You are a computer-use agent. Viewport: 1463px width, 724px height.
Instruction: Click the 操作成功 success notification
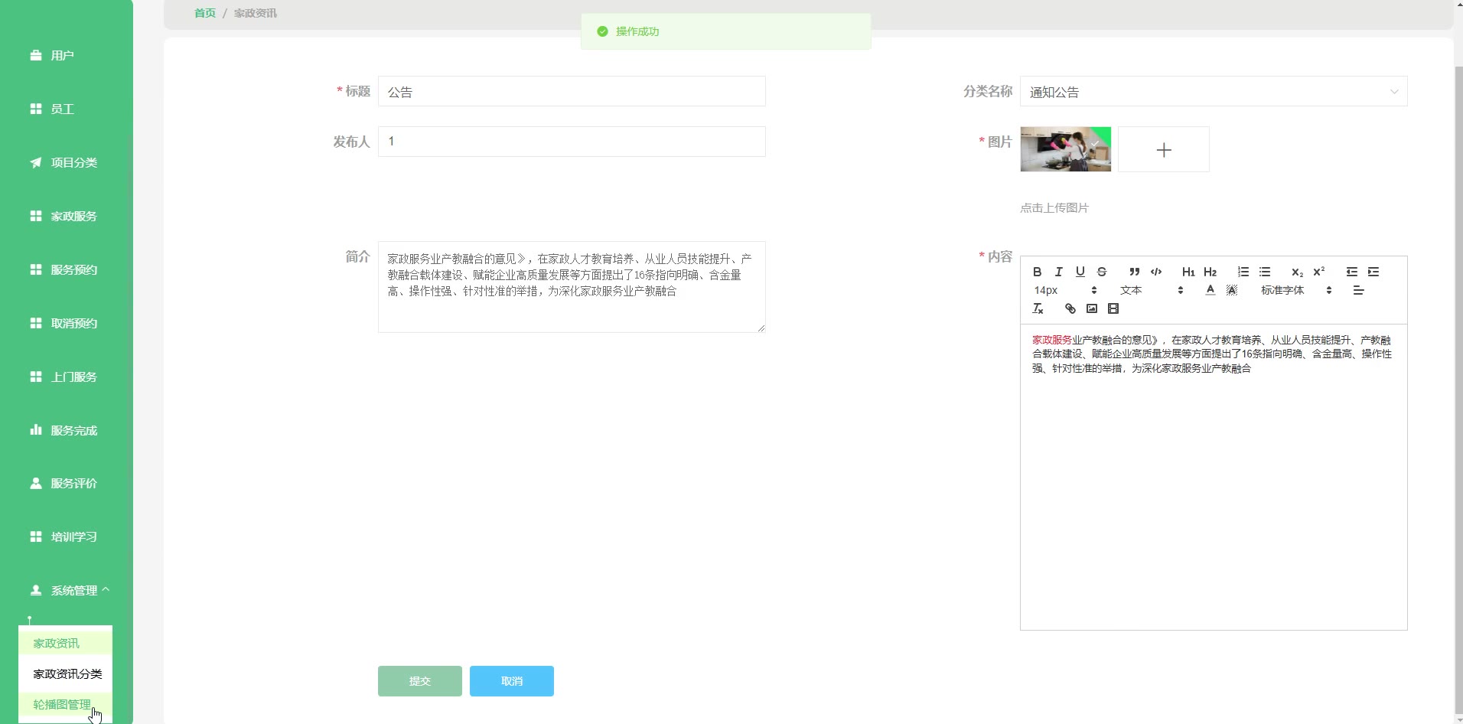pos(726,31)
